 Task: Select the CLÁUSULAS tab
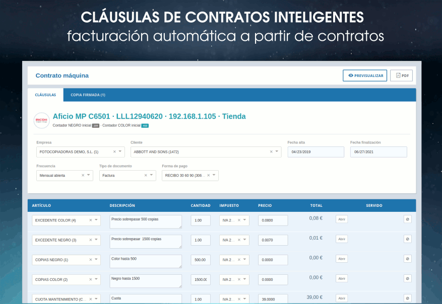pyautogui.click(x=45, y=95)
